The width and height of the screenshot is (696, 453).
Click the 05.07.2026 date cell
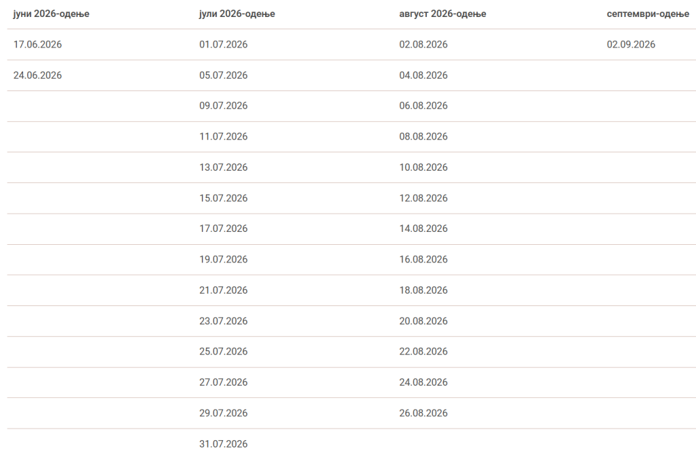224,75
